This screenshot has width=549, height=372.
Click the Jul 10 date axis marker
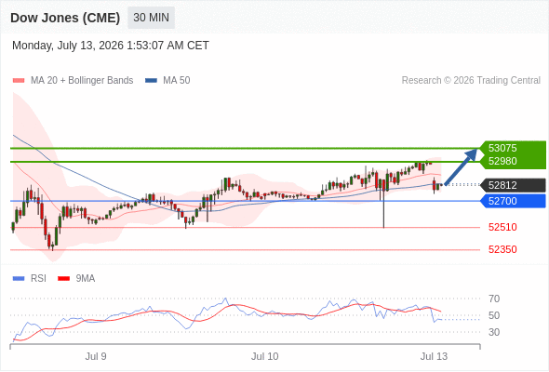pyautogui.click(x=264, y=356)
